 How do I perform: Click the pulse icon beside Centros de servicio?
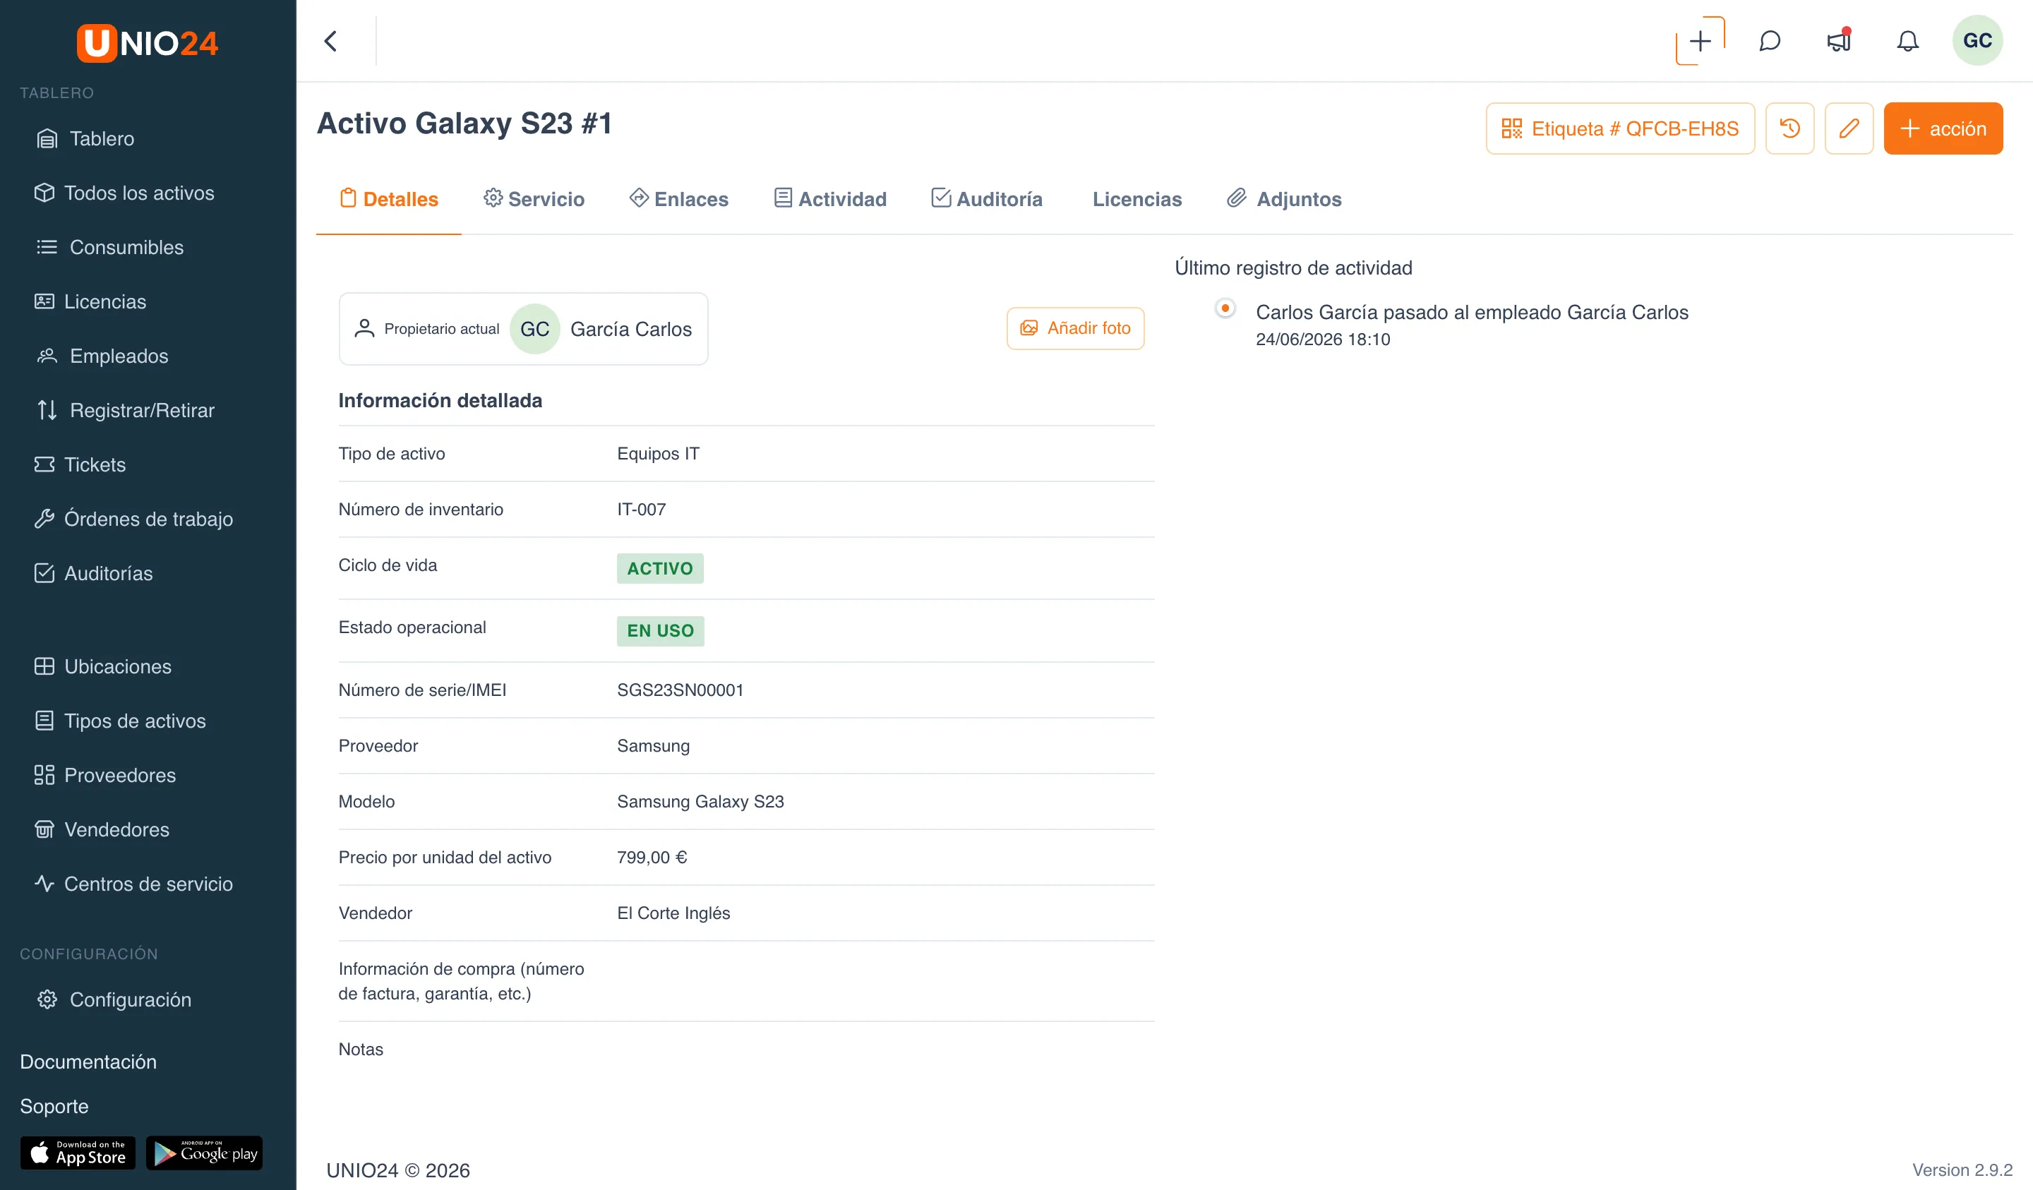[44, 884]
